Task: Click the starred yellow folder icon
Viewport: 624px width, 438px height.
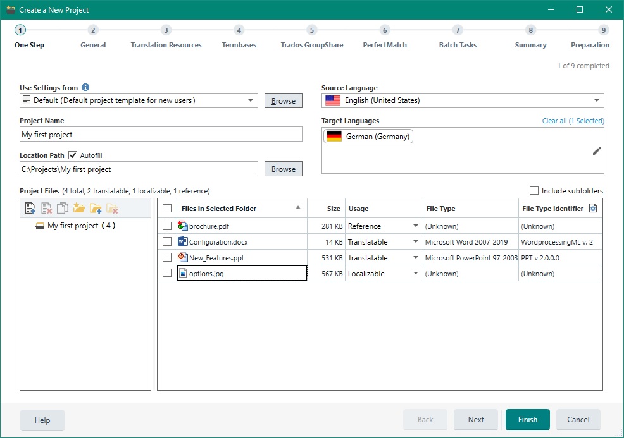Action: 79,208
